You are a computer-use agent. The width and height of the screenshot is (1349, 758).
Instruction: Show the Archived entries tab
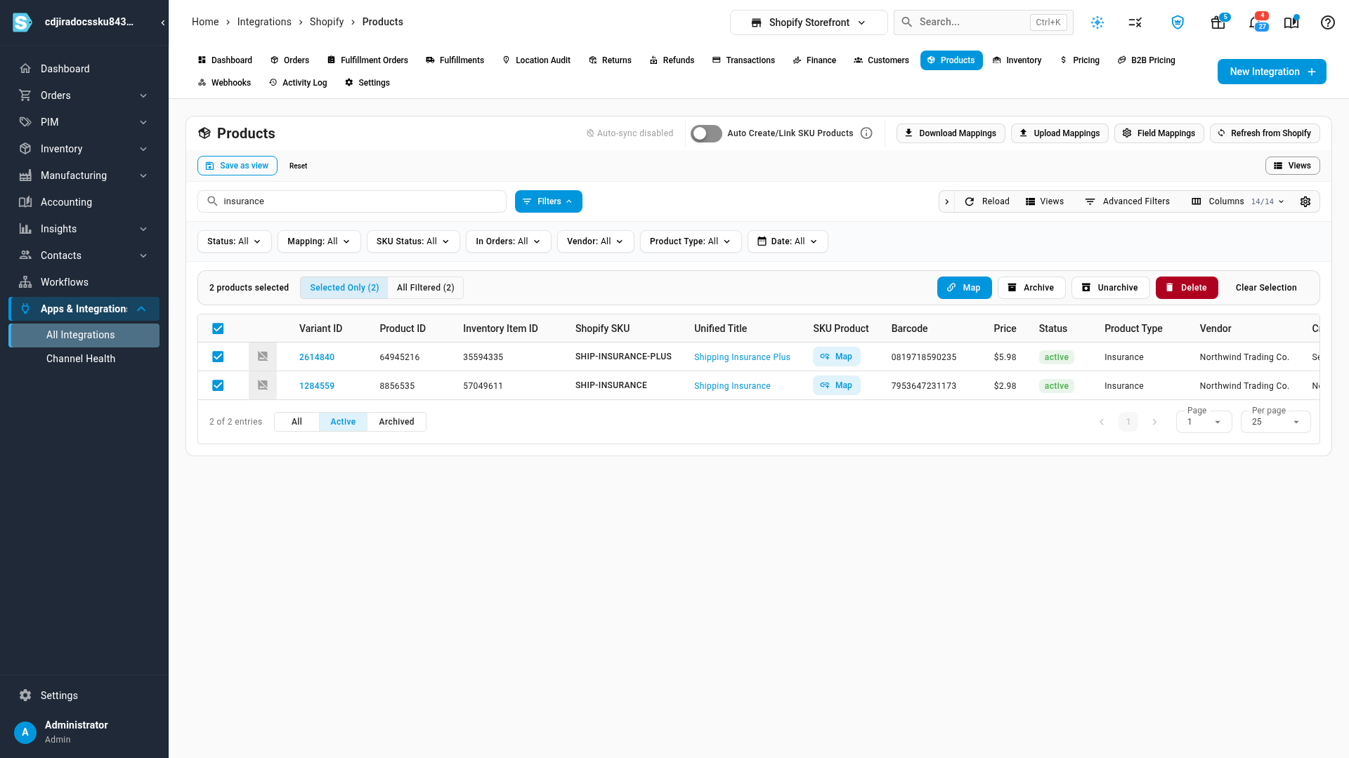tap(396, 422)
